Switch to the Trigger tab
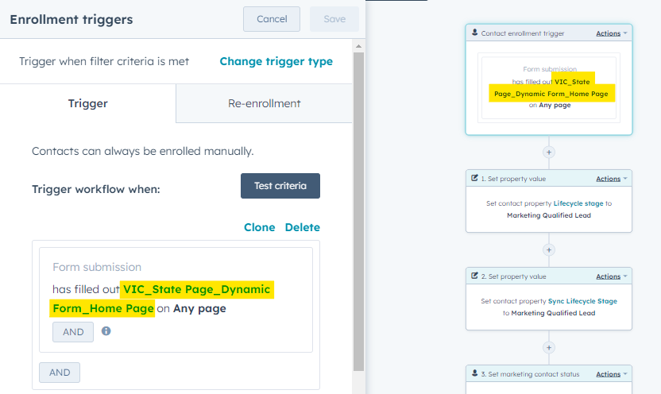The image size is (661, 394). point(88,103)
